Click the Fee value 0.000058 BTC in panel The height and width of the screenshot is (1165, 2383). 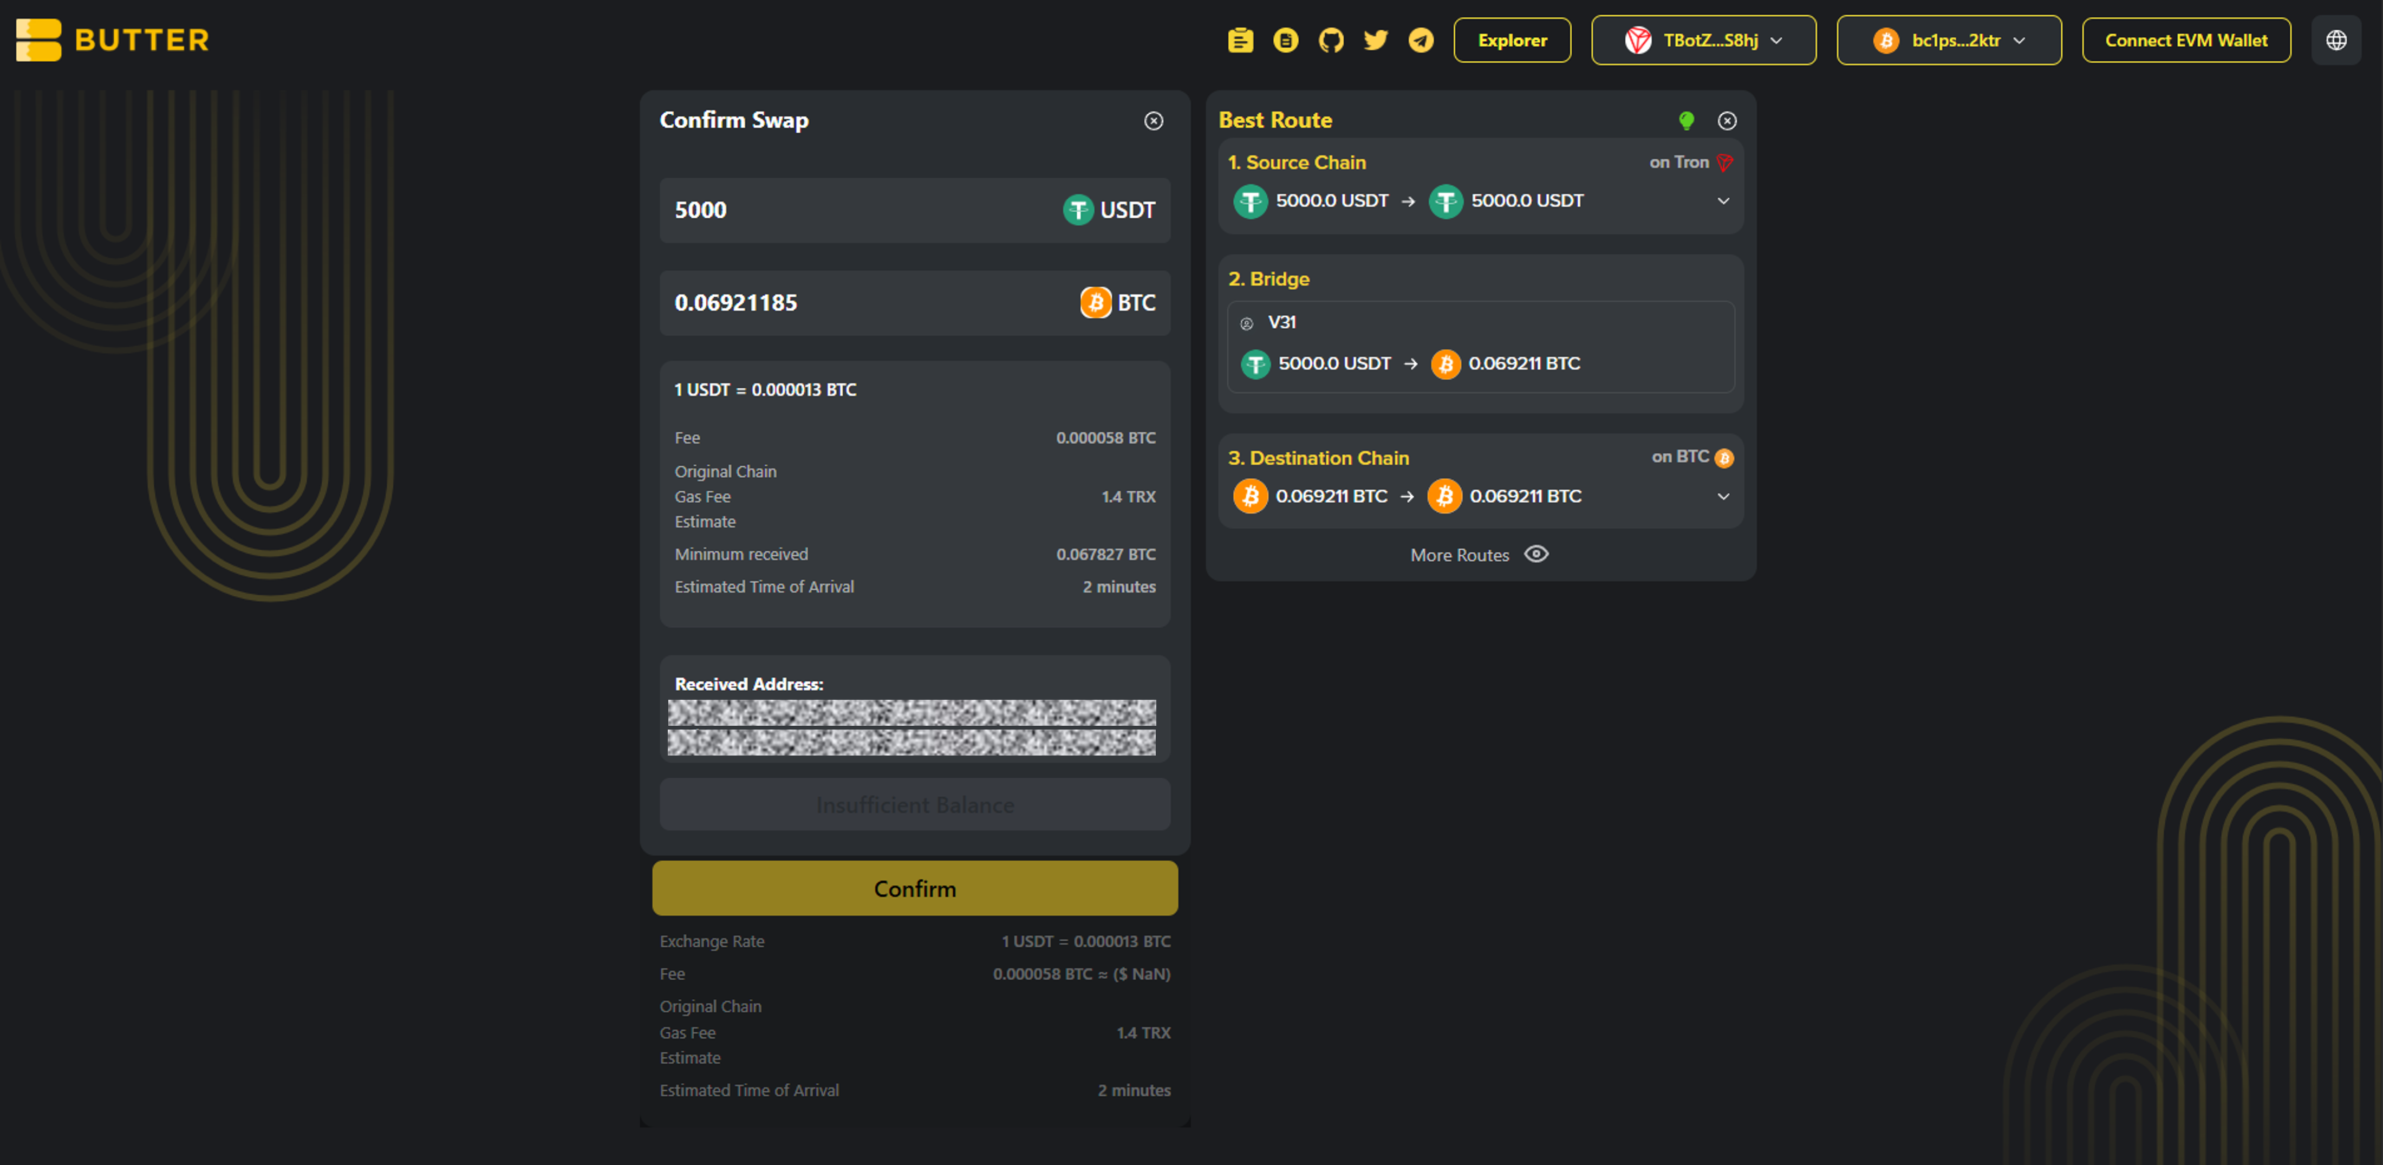coord(1105,437)
